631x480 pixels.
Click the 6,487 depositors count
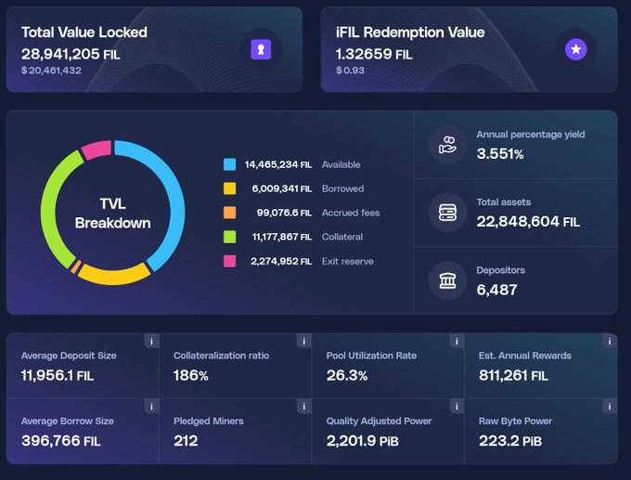click(x=497, y=290)
